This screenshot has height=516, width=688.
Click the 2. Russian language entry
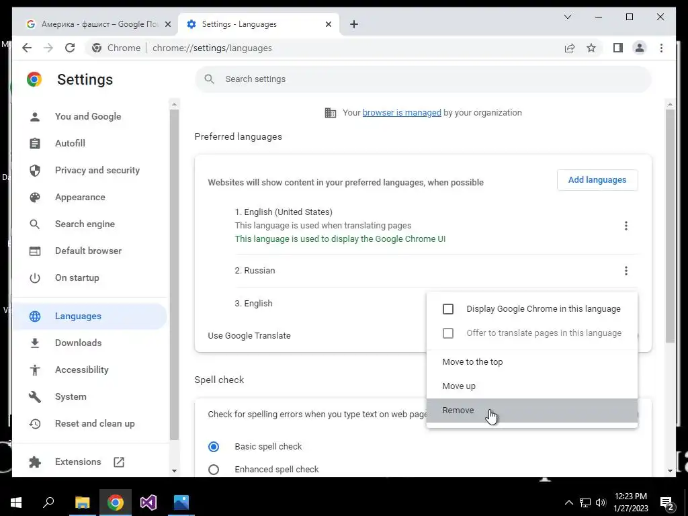coord(255,271)
